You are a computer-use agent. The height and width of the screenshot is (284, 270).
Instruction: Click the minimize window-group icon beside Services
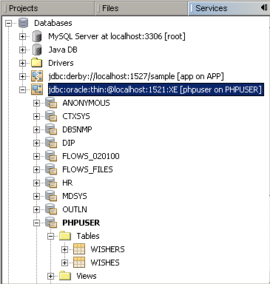coord(264,7)
